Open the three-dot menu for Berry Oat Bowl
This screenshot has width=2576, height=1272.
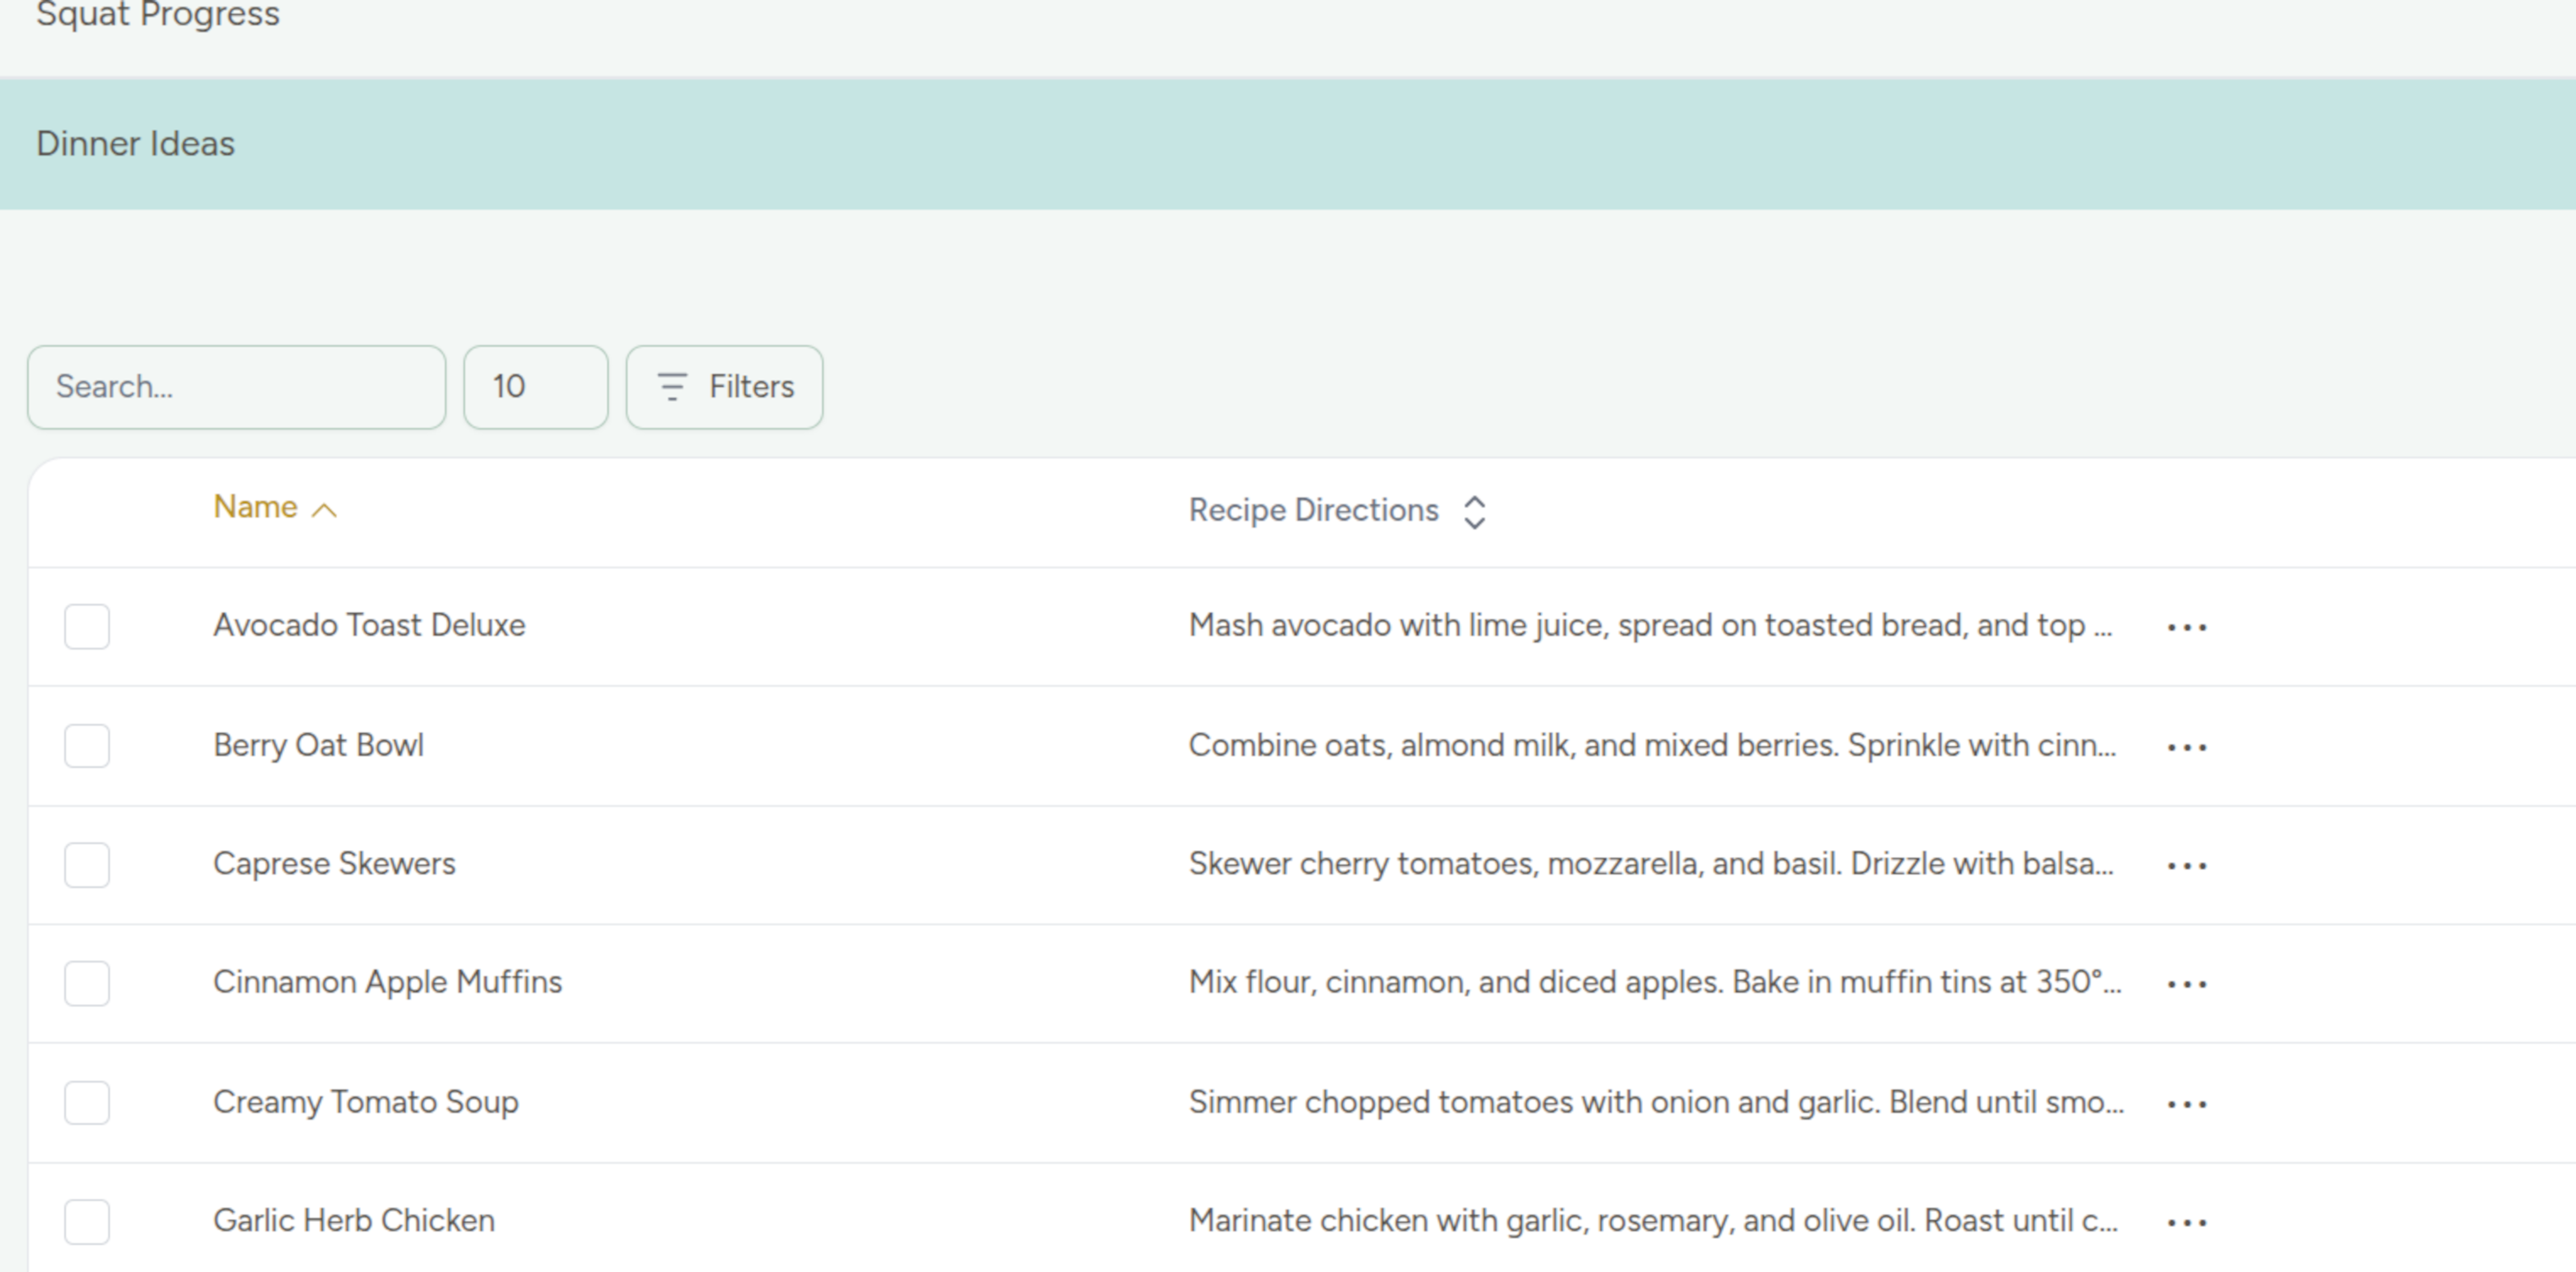tap(2186, 747)
